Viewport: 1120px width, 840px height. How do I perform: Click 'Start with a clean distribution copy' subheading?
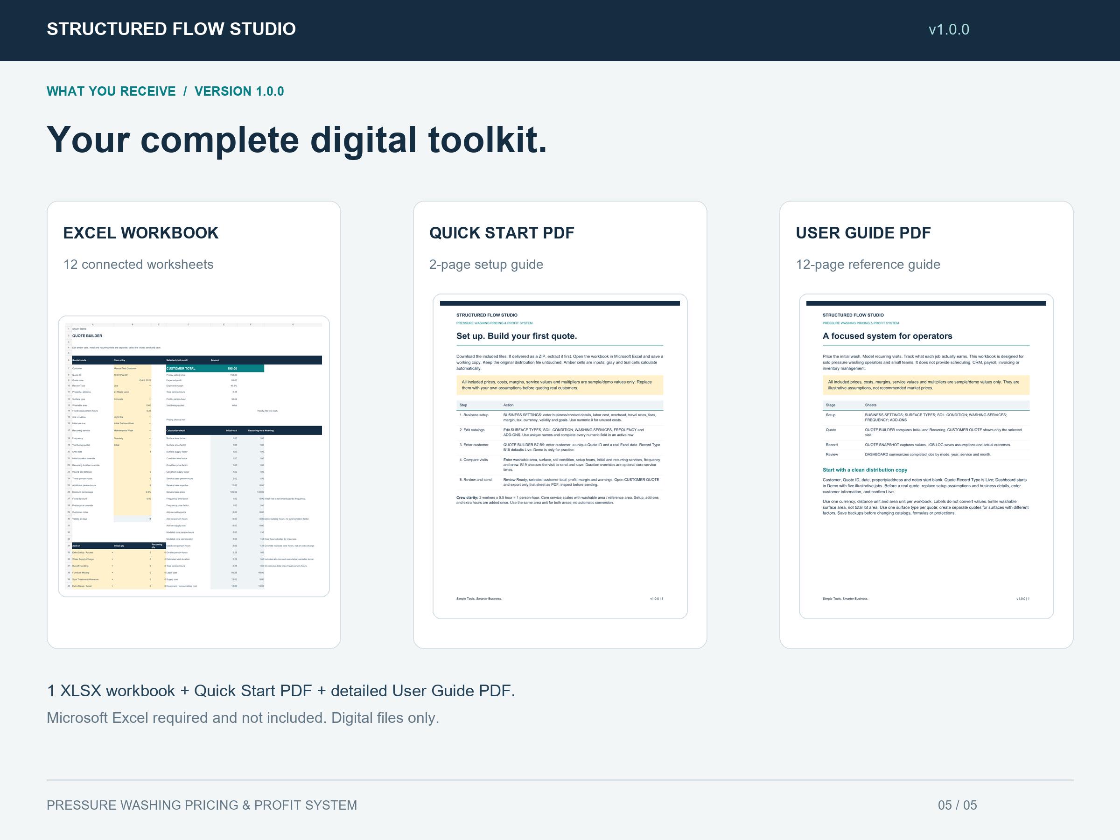tap(865, 470)
